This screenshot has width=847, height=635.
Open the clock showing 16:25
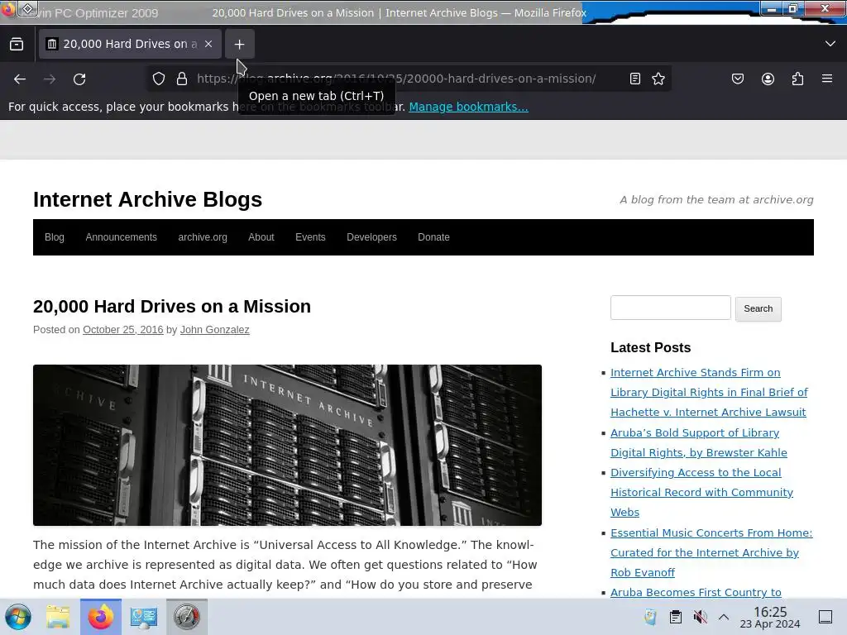770,617
